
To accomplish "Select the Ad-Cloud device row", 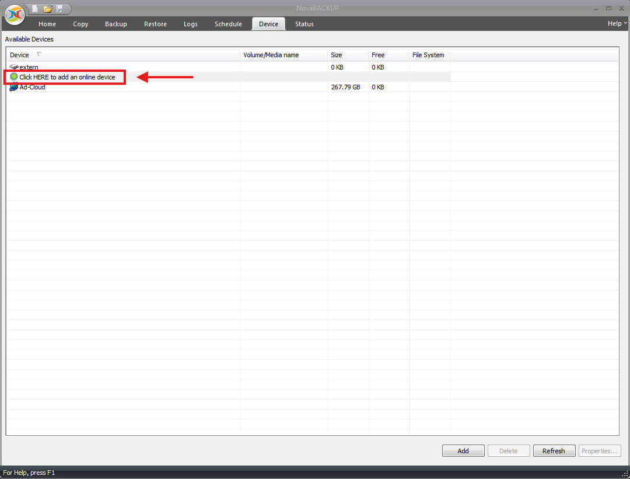I will [x=33, y=87].
